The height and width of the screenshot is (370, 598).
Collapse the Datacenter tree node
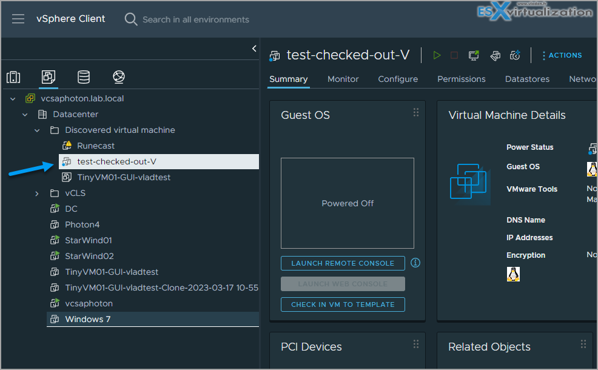25,115
